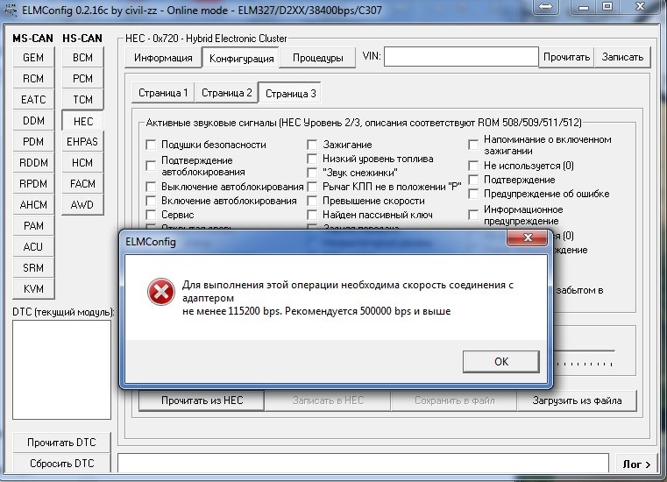Click the DTC list box
Screen dimensions: 667x482
coord(61,370)
